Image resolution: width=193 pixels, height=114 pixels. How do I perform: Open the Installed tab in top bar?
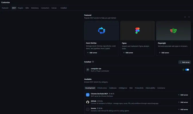pyautogui.click(x=63, y=8)
